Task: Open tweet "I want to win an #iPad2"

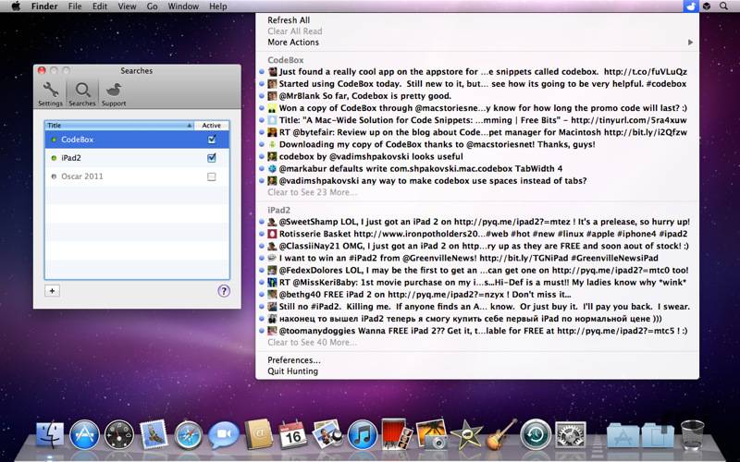Action: tap(477, 258)
